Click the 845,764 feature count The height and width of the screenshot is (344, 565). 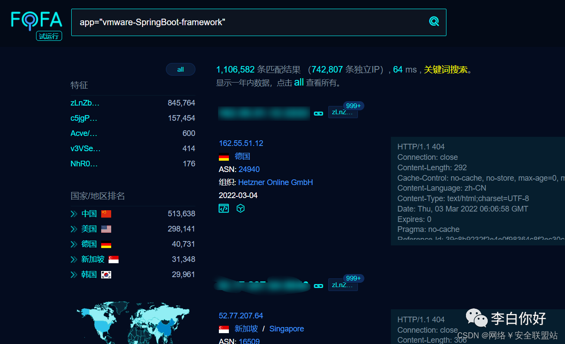tap(182, 103)
